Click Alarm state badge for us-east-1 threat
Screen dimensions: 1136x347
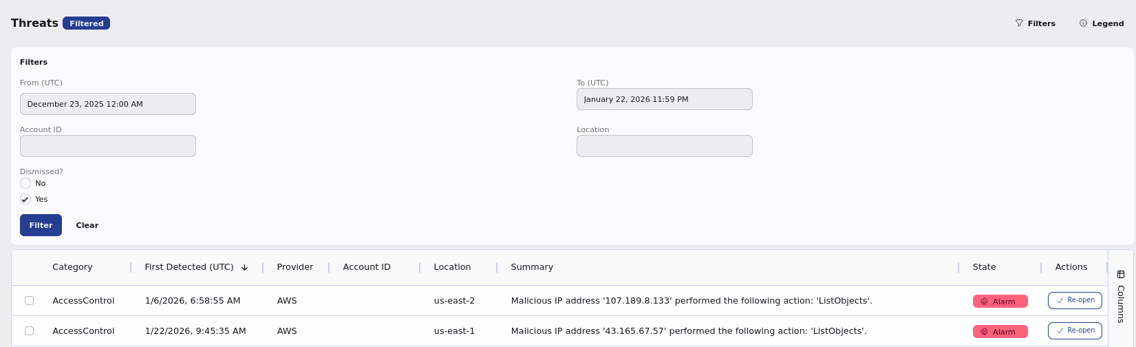(1000, 332)
